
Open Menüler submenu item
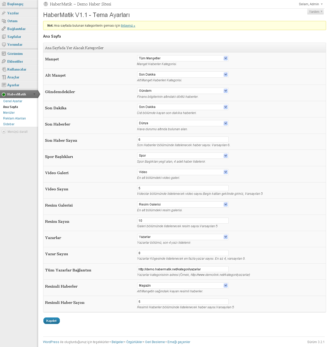[x=9, y=113]
